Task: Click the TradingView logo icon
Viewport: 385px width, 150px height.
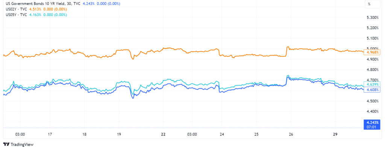Action: point(6,144)
